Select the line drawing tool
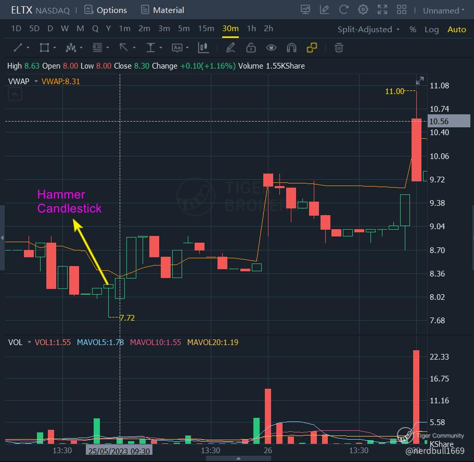The width and height of the screenshot is (474, 462). (18, 48)
